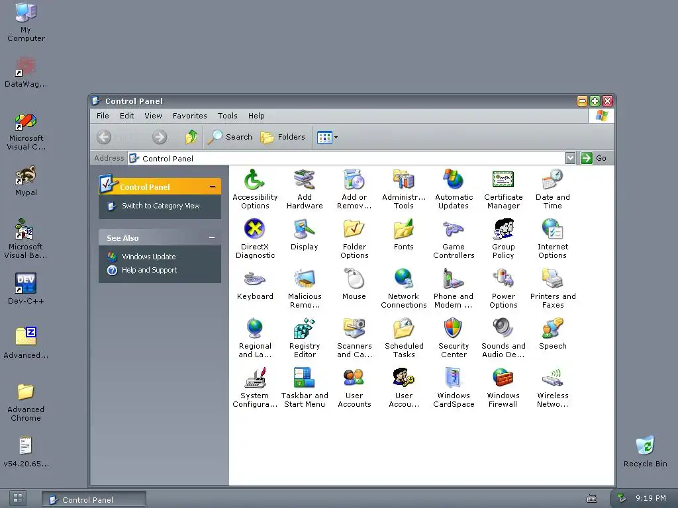Open User Accounts icon with two people
Viewport: 678px width, 508px height.
click(x=354, y=388)
